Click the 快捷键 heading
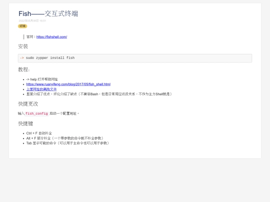Viewport: 270px width, 202px height. coord(25,123)
